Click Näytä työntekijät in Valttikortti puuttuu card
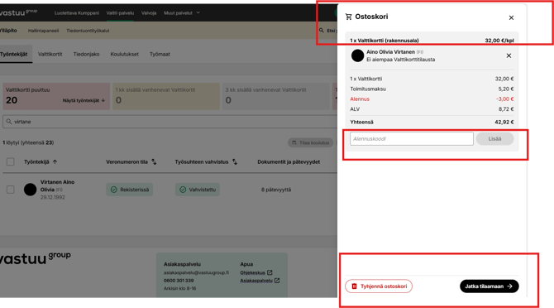554x308 pixels. point(84,100)
